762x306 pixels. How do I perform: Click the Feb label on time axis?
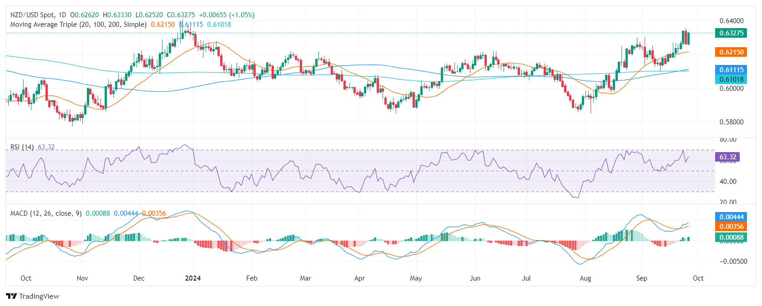tap(252, 278)
